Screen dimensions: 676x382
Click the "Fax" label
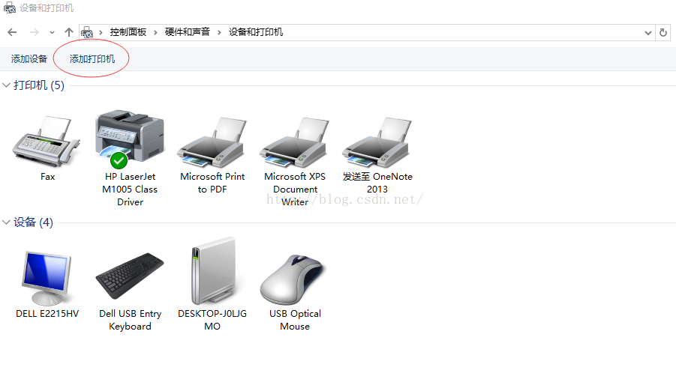pos(48,176)
